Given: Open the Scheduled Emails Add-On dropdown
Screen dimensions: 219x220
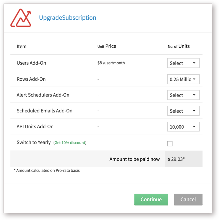Looking at the screenshot, I should [183, 111].
